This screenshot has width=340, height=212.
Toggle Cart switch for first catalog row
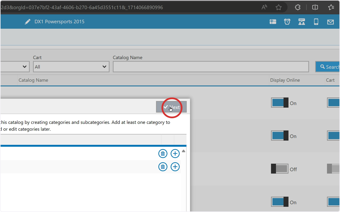(x=333, y=103)
